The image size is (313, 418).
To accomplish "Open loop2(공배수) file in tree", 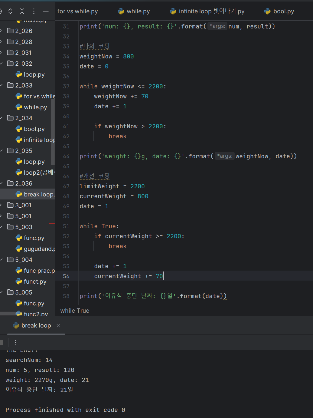I will click(x=35, y=173).
